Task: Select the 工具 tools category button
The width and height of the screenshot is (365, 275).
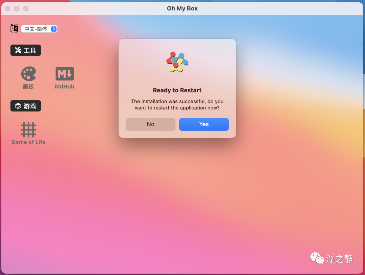Action: click(26, 50)
